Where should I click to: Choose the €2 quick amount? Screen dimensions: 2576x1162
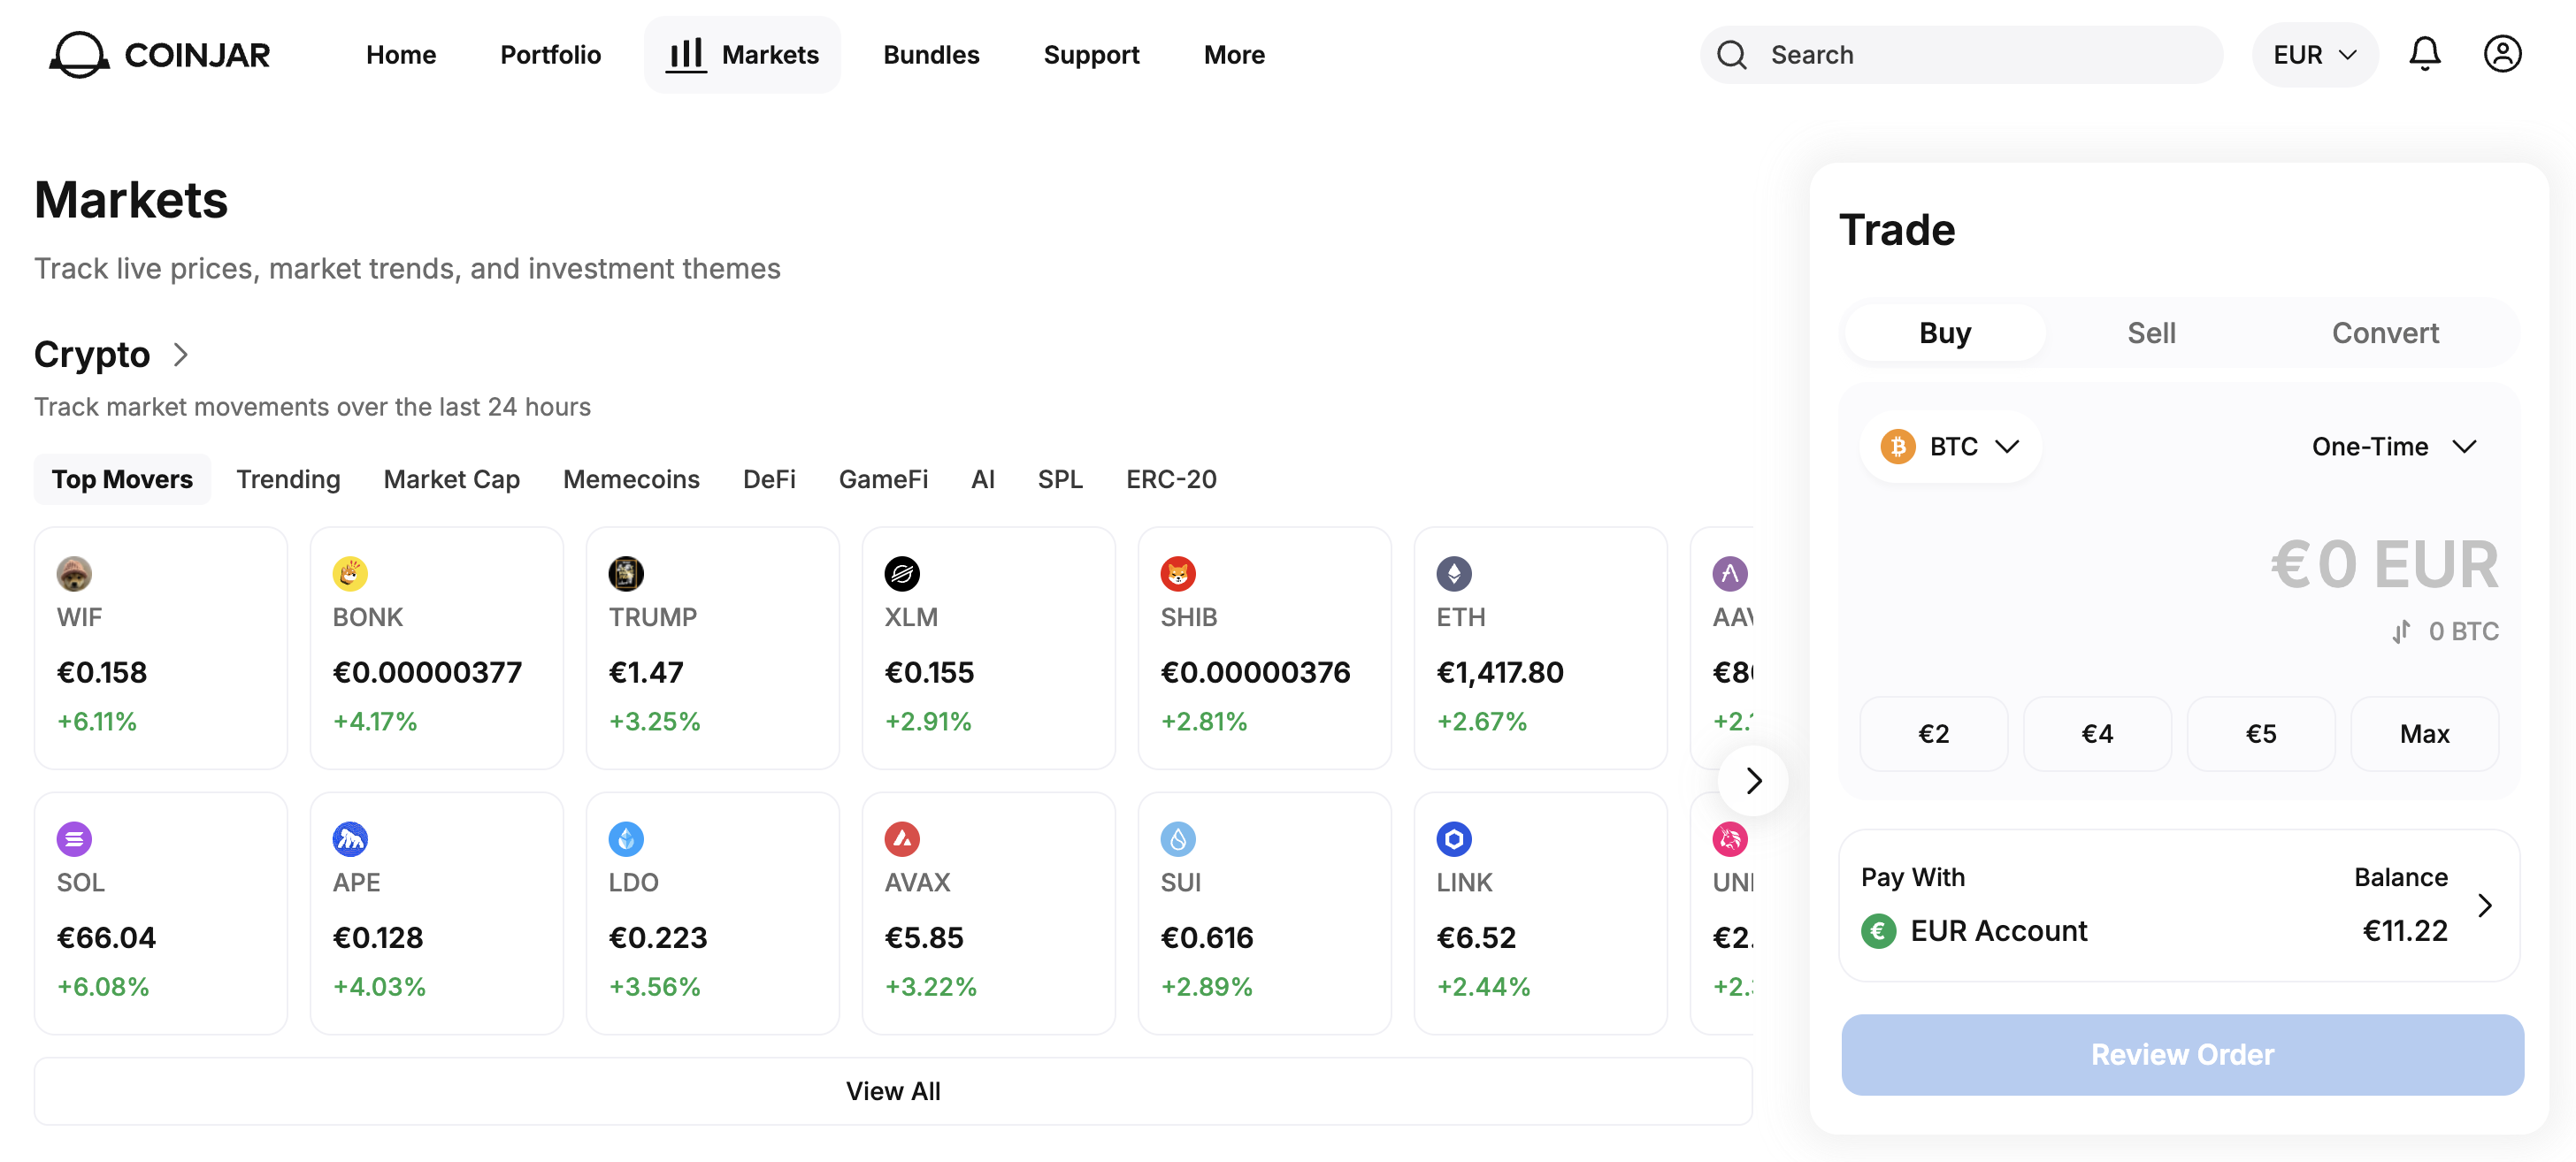click(1933, 734)
